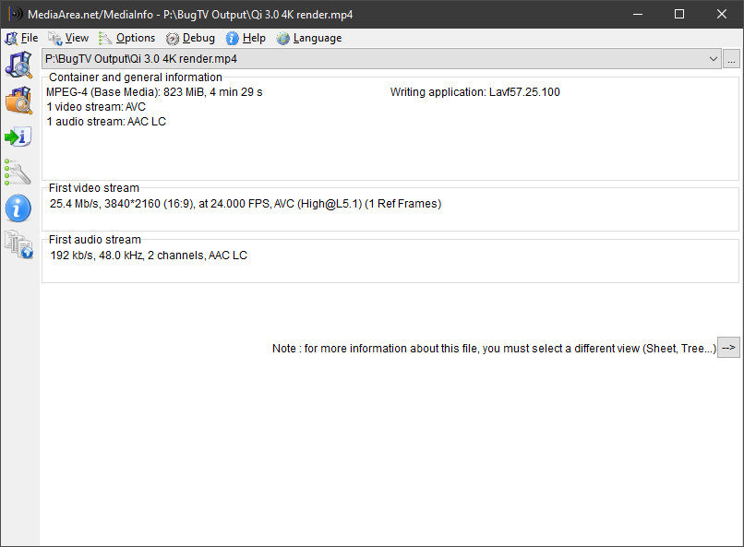
Task: Open the File menu
Action: tap(22, 38)
